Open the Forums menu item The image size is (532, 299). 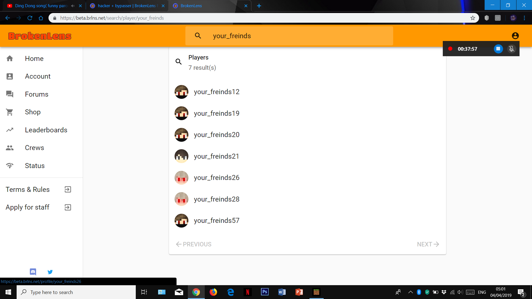[x=41, y=94]
